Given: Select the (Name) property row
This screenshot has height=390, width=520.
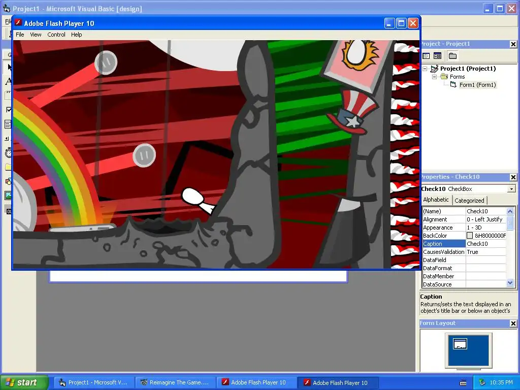Looking at the screenshot, I should tap(464, 211).
